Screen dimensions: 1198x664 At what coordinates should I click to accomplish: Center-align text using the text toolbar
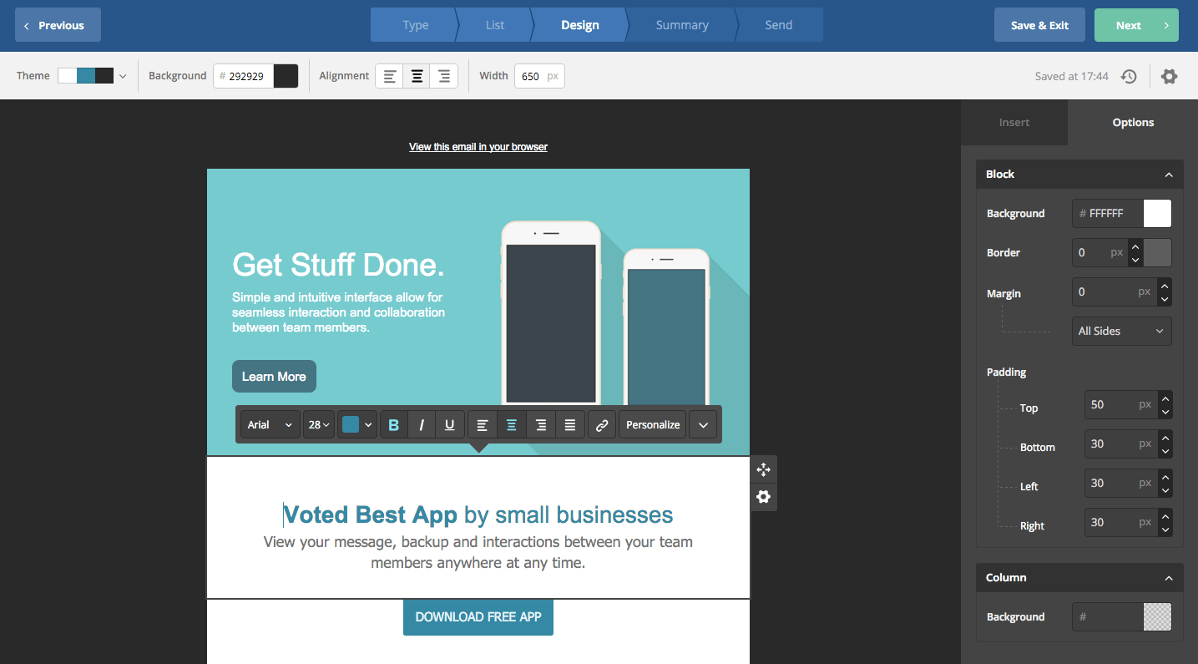click(x=511, y=424)
